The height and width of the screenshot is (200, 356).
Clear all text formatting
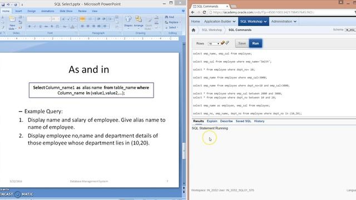click(75, 19)
